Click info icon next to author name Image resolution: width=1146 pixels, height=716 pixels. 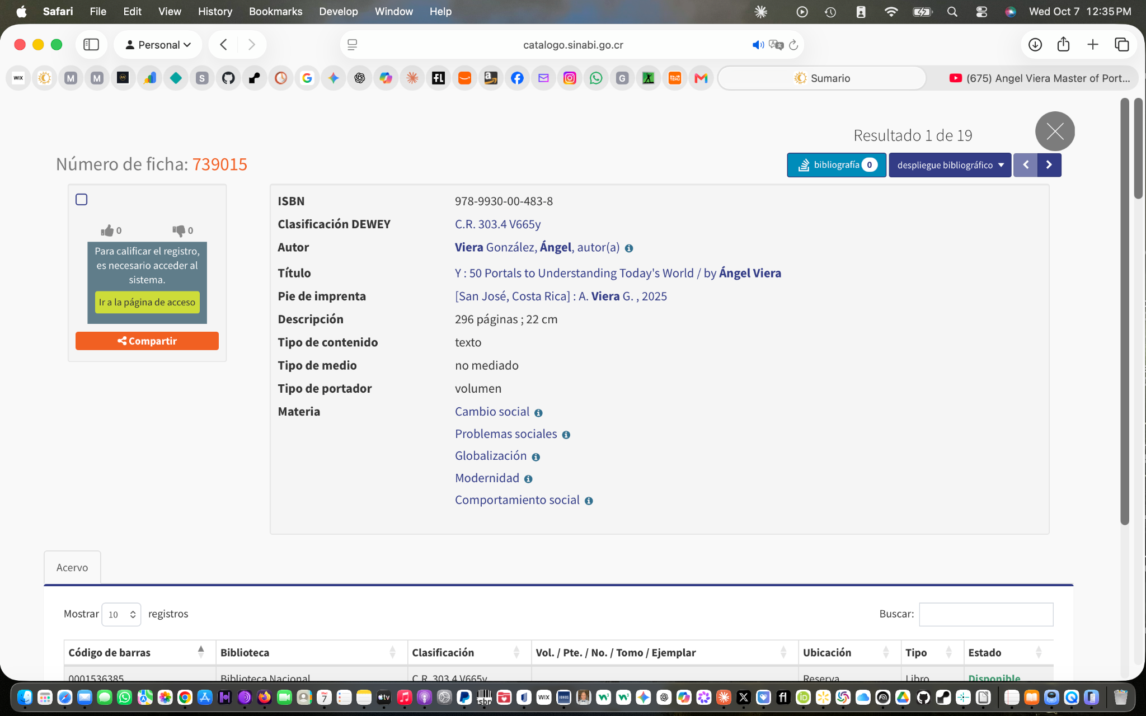point(629,248)
